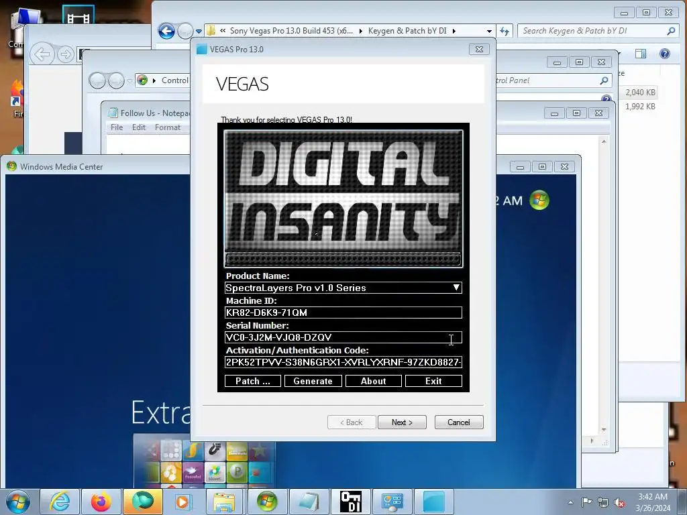This screenshot has width=687, height=515.
Task: Select the Activation/Authentication Code field
Action: click(343, 362)
